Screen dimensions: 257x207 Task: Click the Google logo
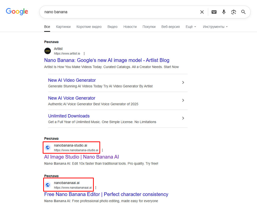click(17, 12)
